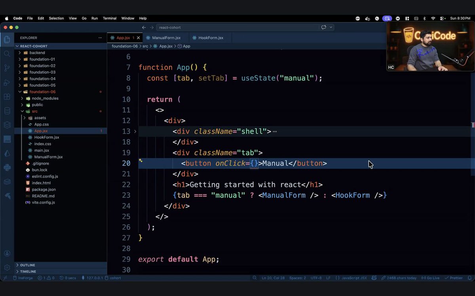Expand the folded region at line 13
This screenshot has height=296, width=475.
click(135, 131)
